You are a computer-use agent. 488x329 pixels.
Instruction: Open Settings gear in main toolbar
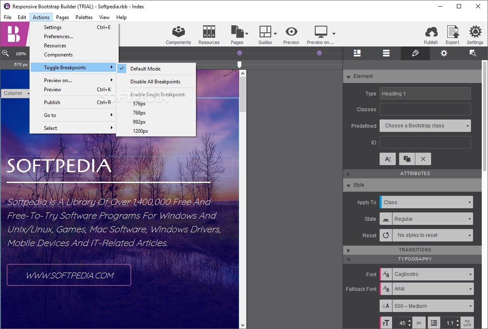point(475,35)
